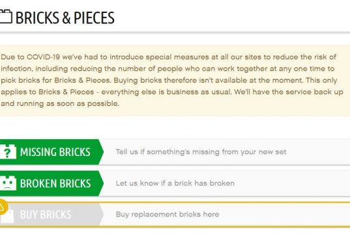This screenshot has width=350, height=234.
Task: Click "Let us know if a brick has broken"
Action: pos(175,183)
